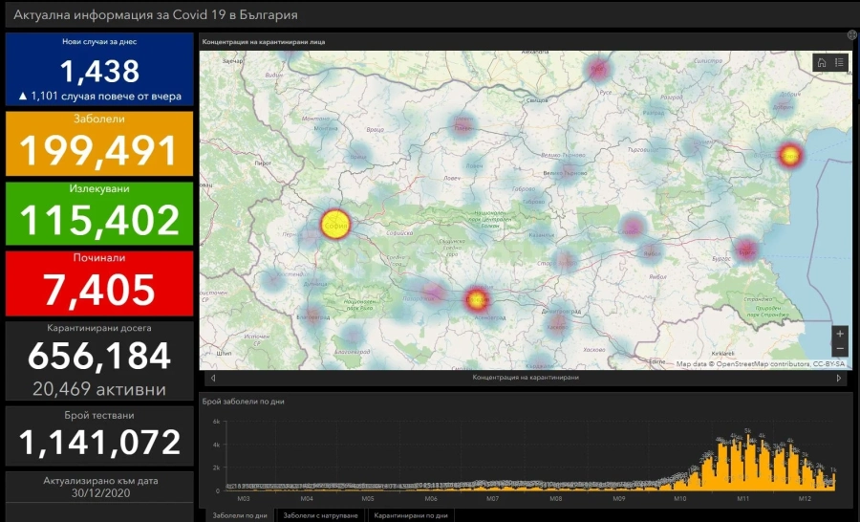Click the new cases value 1,438
Screen dimensions: 860x522
99,72
